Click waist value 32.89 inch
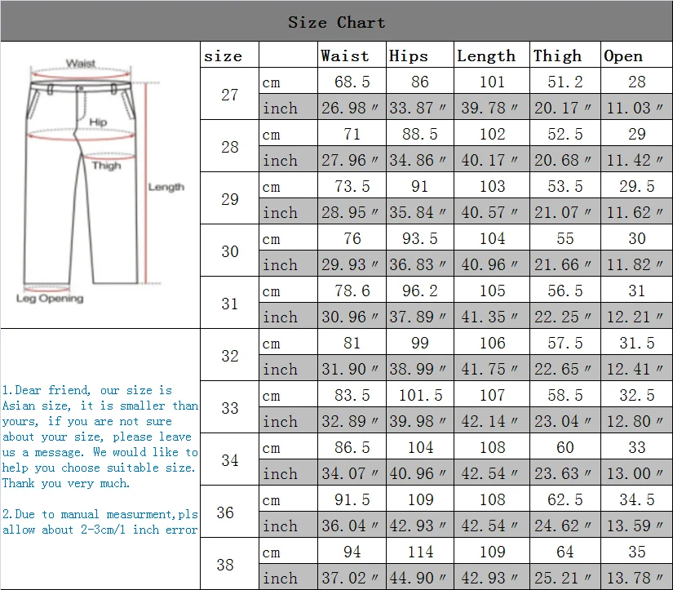 [x=350, y=421]
